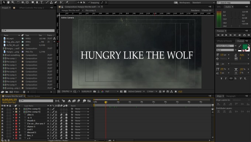
Task: Expand the [Pre-comp 9] layer properties
Action: 14,109
